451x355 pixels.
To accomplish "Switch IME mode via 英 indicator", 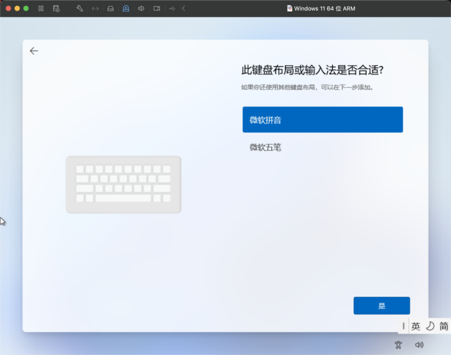I will click(416, 326).
